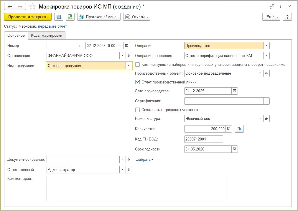This screenshot has height=211, width=298.
Task: Click blue arrow button next to Количество
Action: click(x=239, y=129)
